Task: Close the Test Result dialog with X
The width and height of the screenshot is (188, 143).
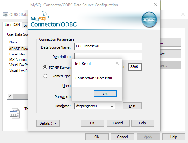Action: [117, 63]
